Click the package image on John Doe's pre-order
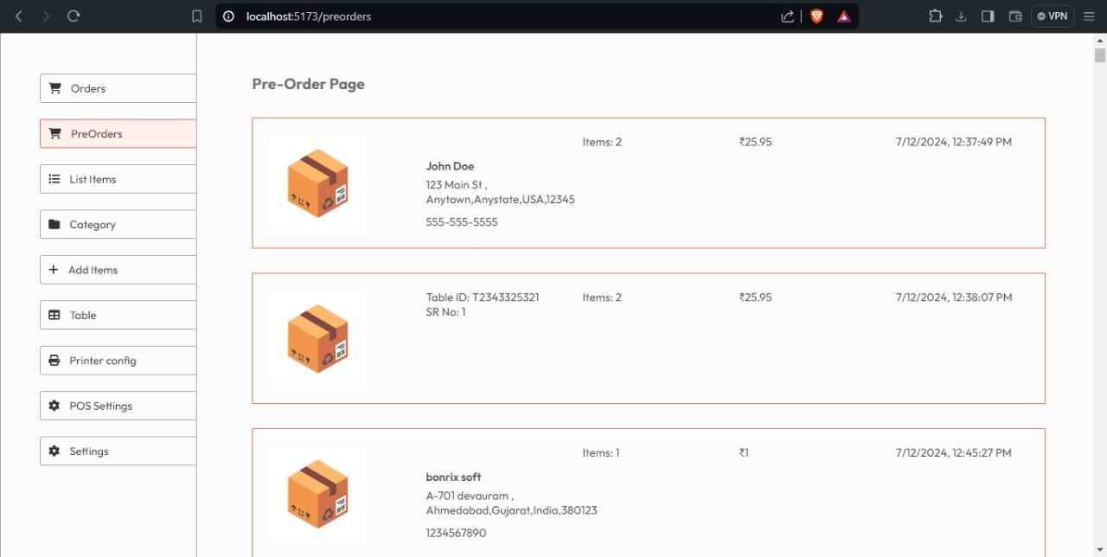This screenshot has width=1107, height=557. pyautogui.click(x=317, y=183)
